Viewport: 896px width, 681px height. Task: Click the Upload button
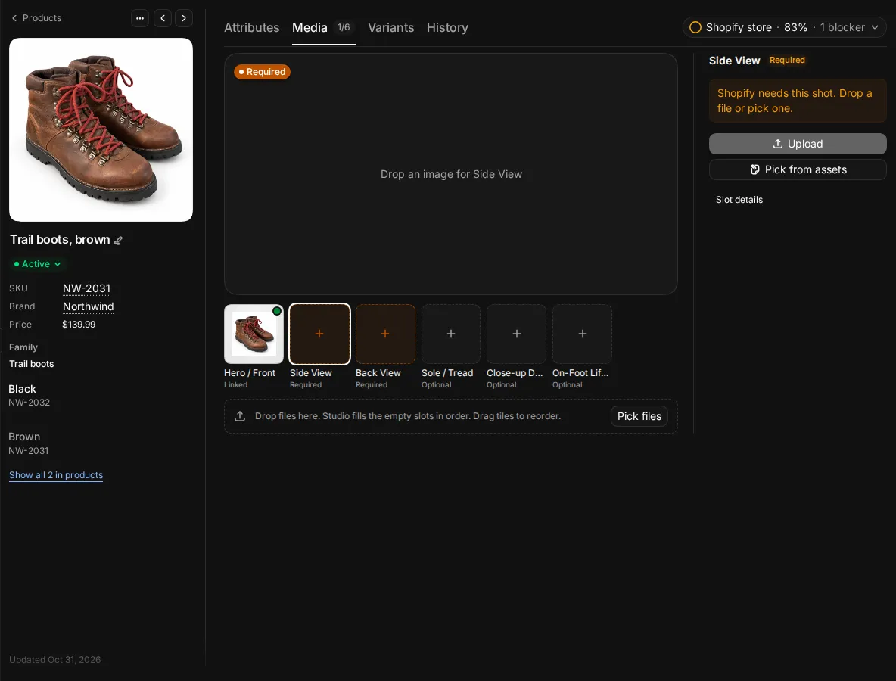point(798,144)
